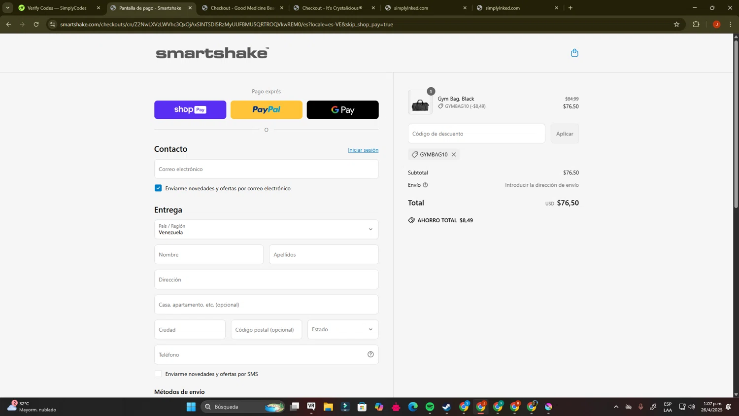Open the cart bag icon in header
Viewport: 739px width, 416px height.
click(574, 53)
